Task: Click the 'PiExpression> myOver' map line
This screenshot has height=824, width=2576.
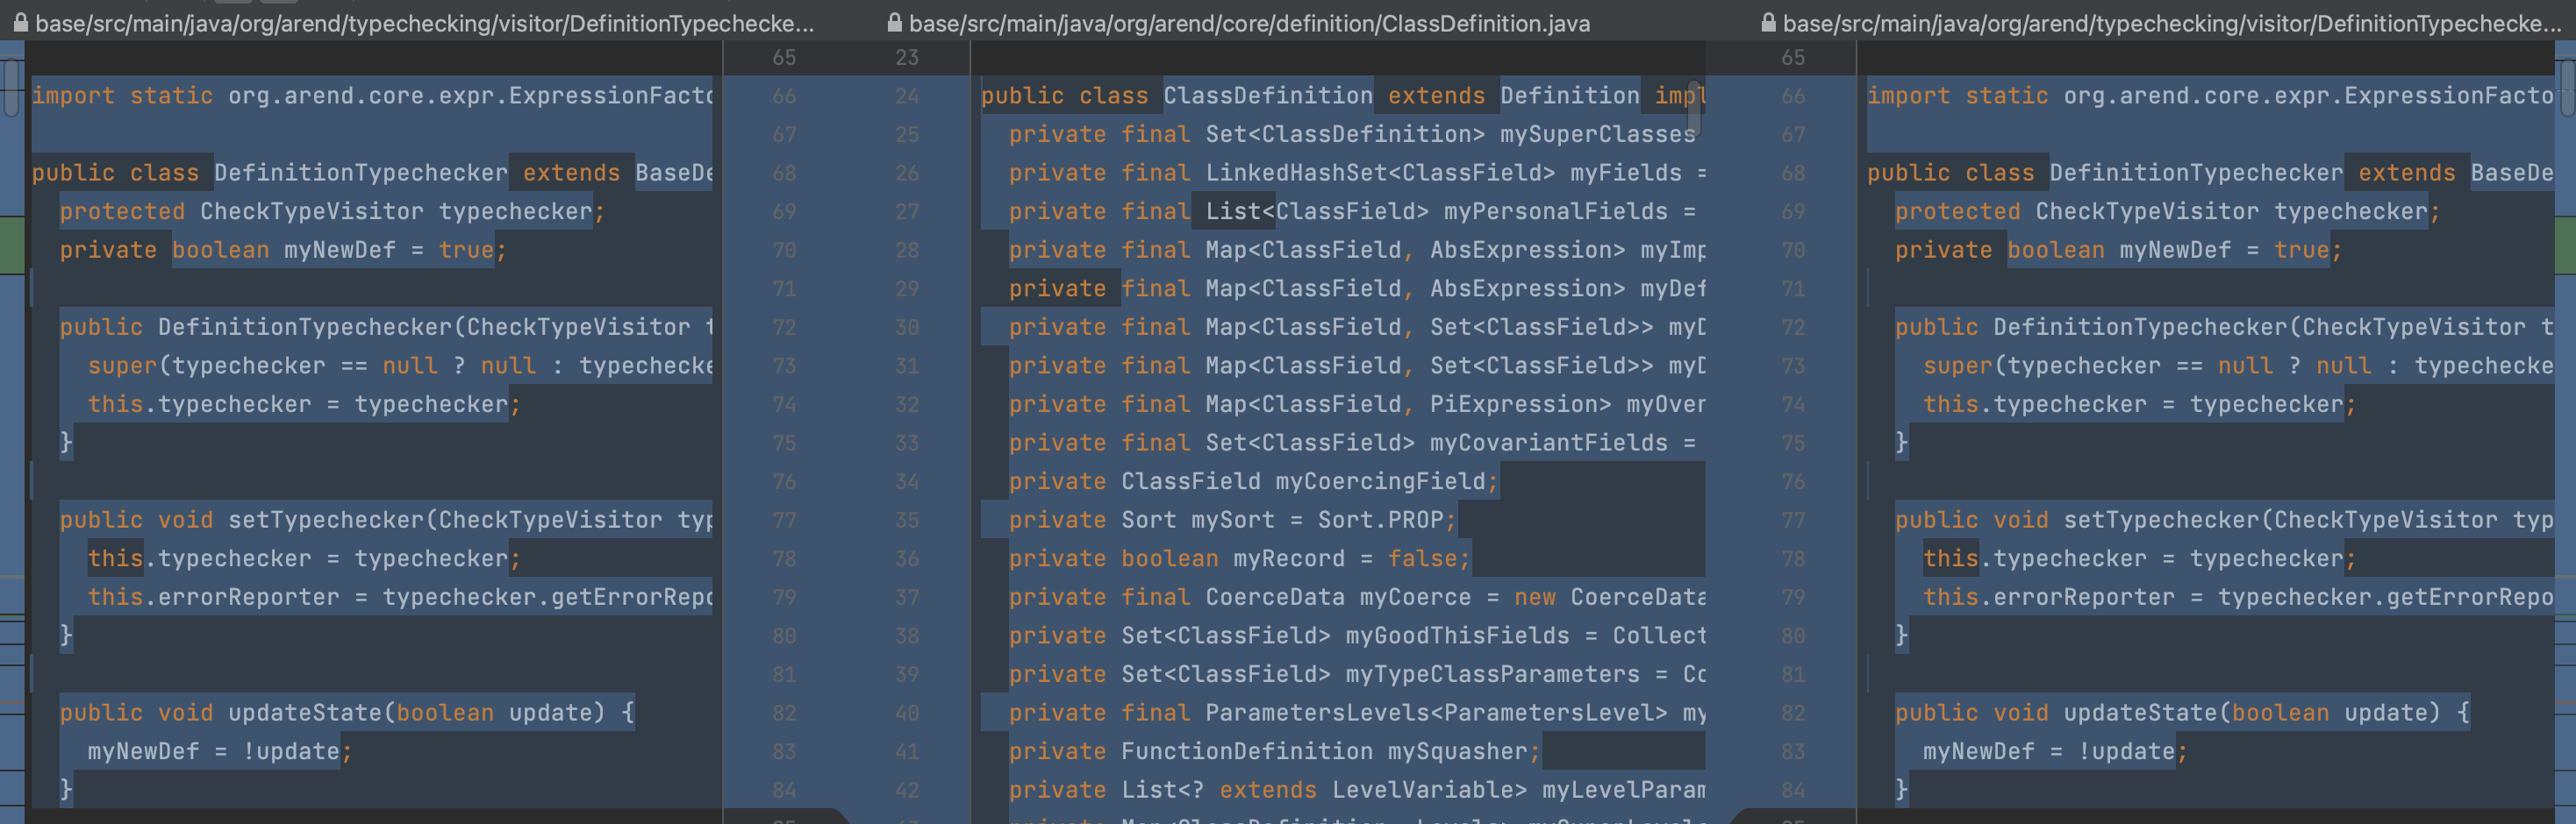Action: [1357, 404]
